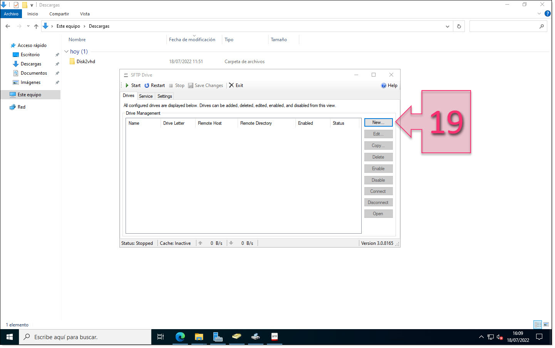The width and height of the screenshot is (555, 348).
Task: Open SFTP Drive taskbar icon
Action: tap(274, 337)
